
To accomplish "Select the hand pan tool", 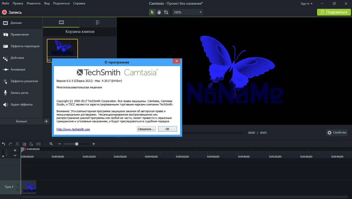I will (x=159, y=12).
